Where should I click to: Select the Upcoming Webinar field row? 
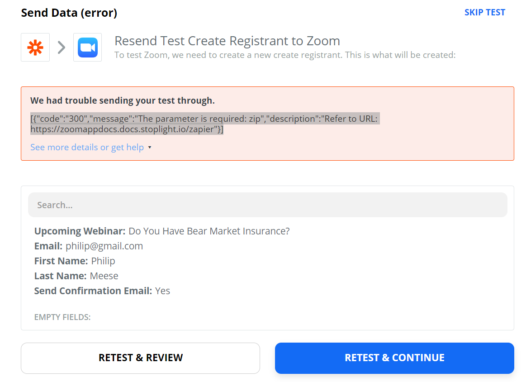coord(162,231)
